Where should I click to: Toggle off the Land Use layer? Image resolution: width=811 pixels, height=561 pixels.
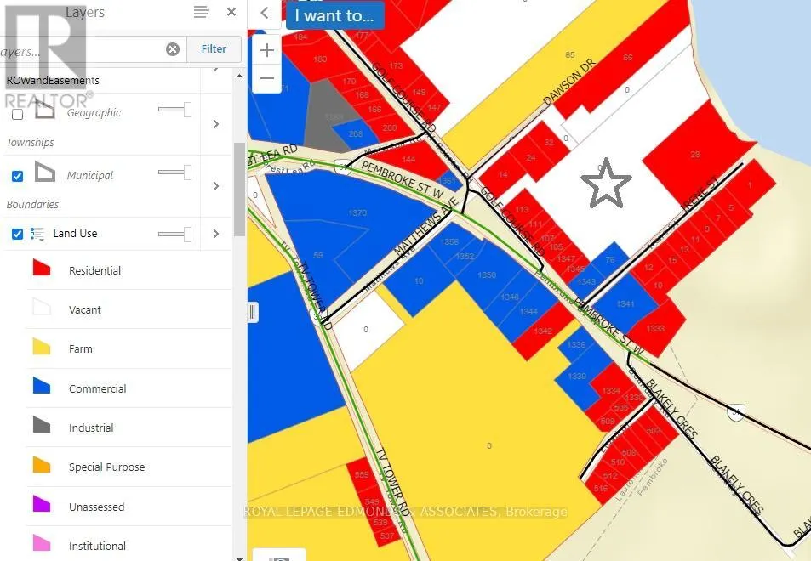[x=18, y=234]
